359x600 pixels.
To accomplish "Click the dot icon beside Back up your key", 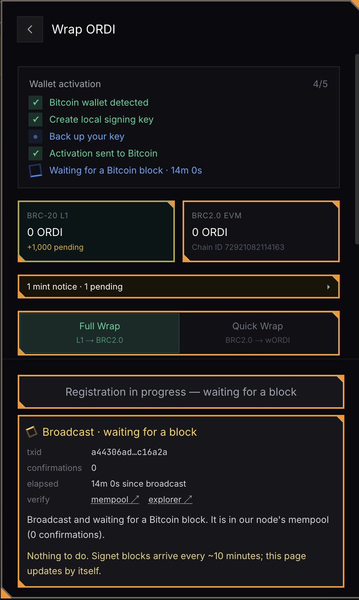I will pyautogui.click(x=35, y=136).
